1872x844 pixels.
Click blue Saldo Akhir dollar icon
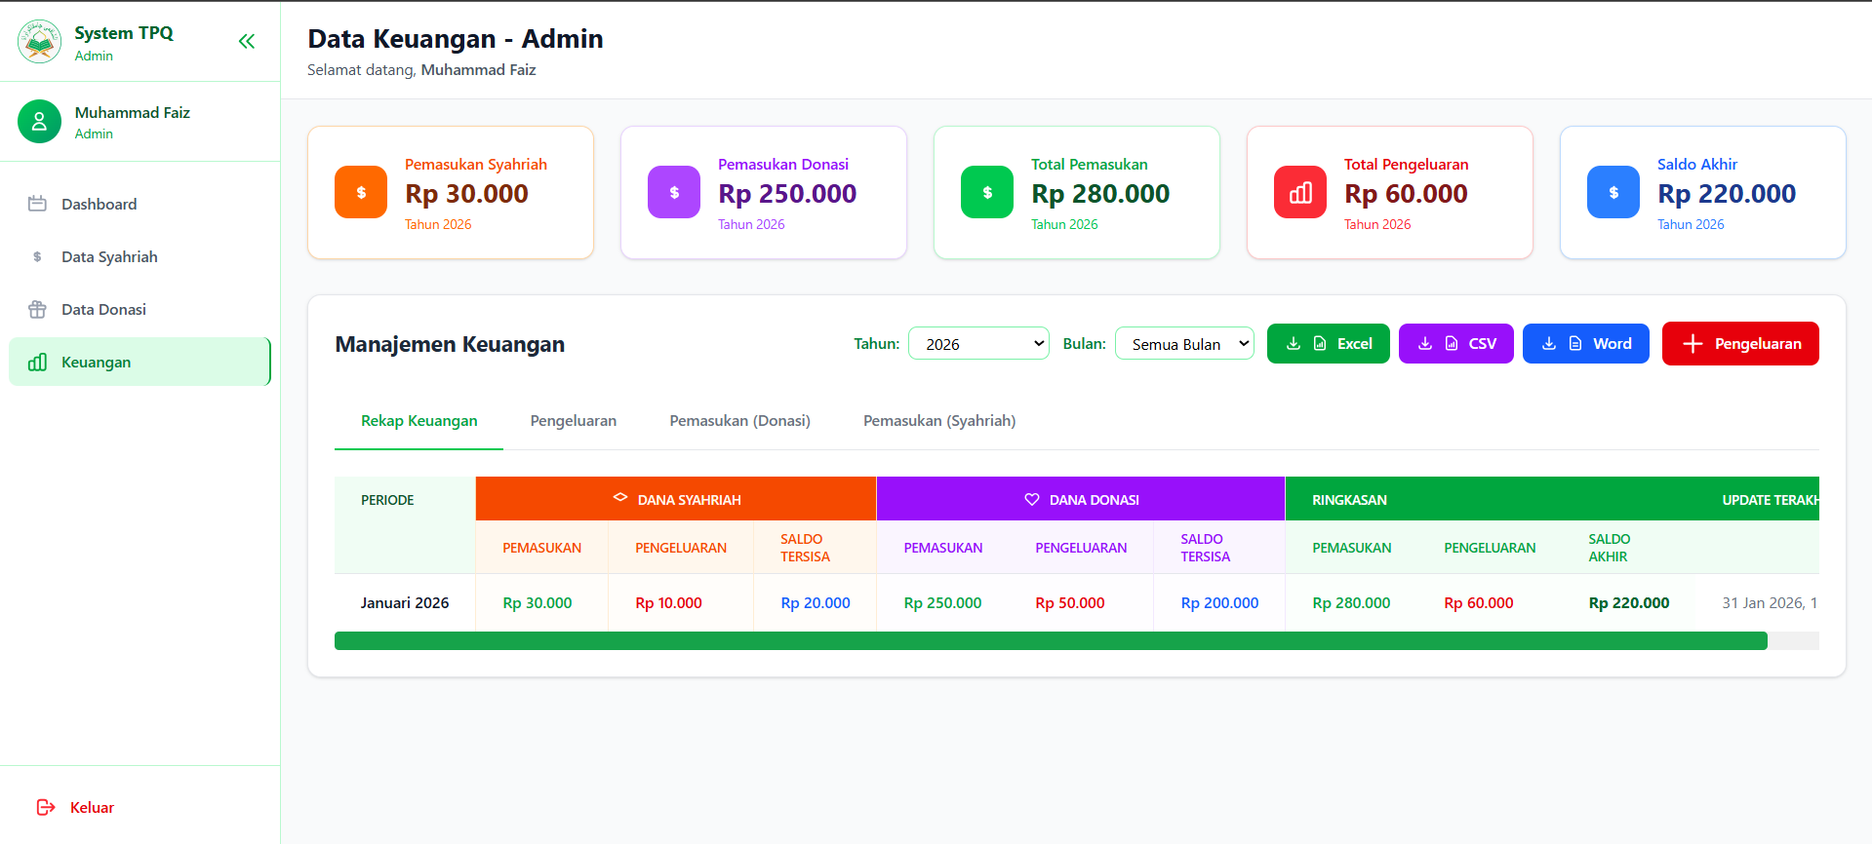pos(1613,192)
